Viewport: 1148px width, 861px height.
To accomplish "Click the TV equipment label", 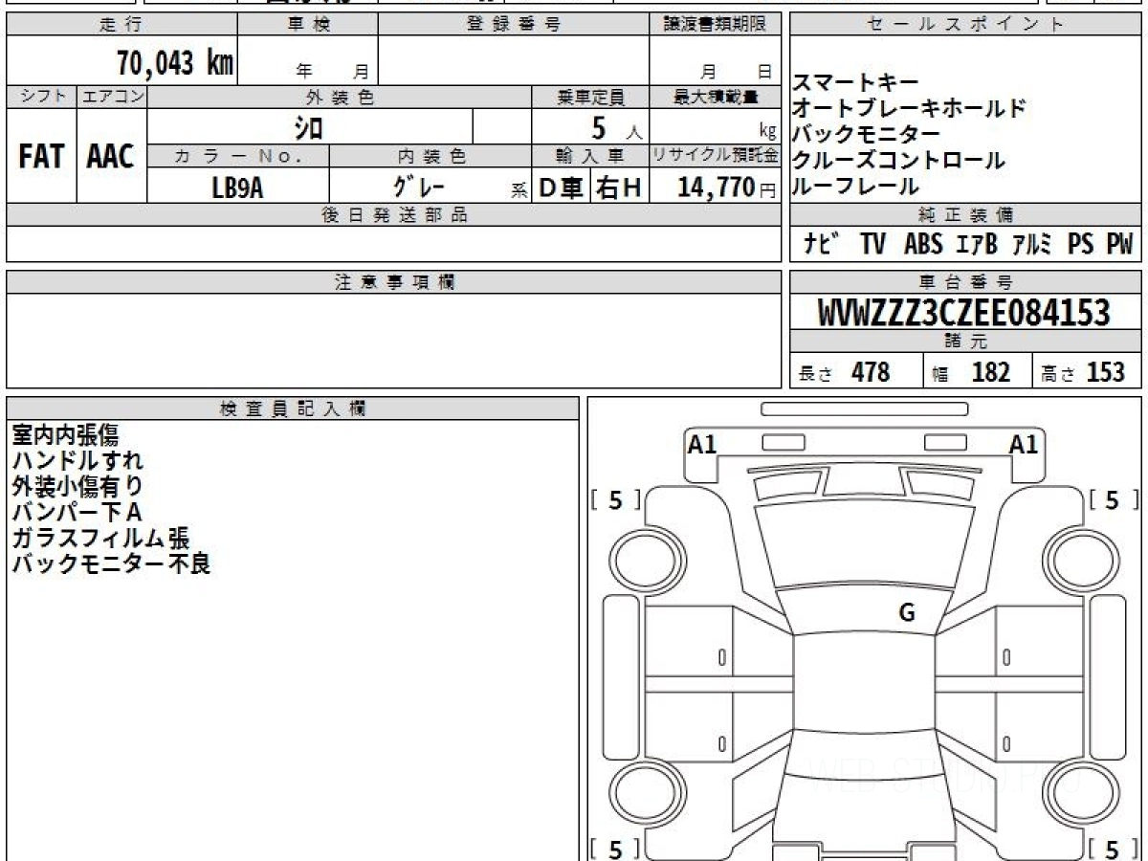I will 872,245.
